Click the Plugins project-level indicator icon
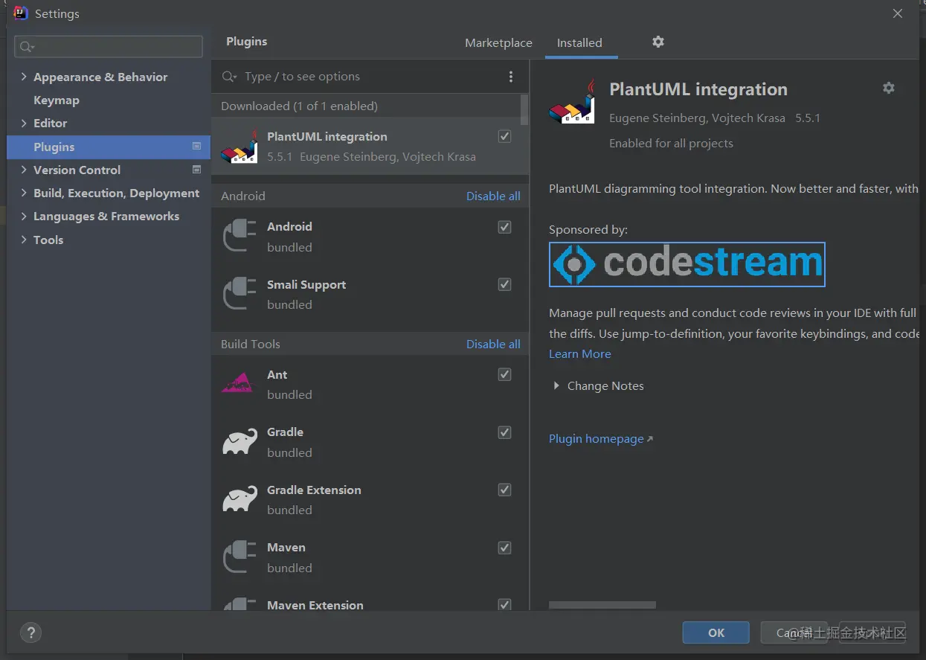 pyautogui.click(x=196, y=147)
